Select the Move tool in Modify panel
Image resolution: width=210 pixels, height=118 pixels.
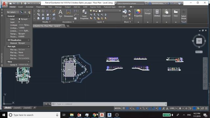pos(39,11)
